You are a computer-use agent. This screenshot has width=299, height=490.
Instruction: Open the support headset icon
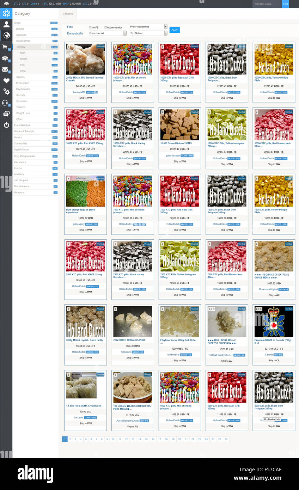5,103
